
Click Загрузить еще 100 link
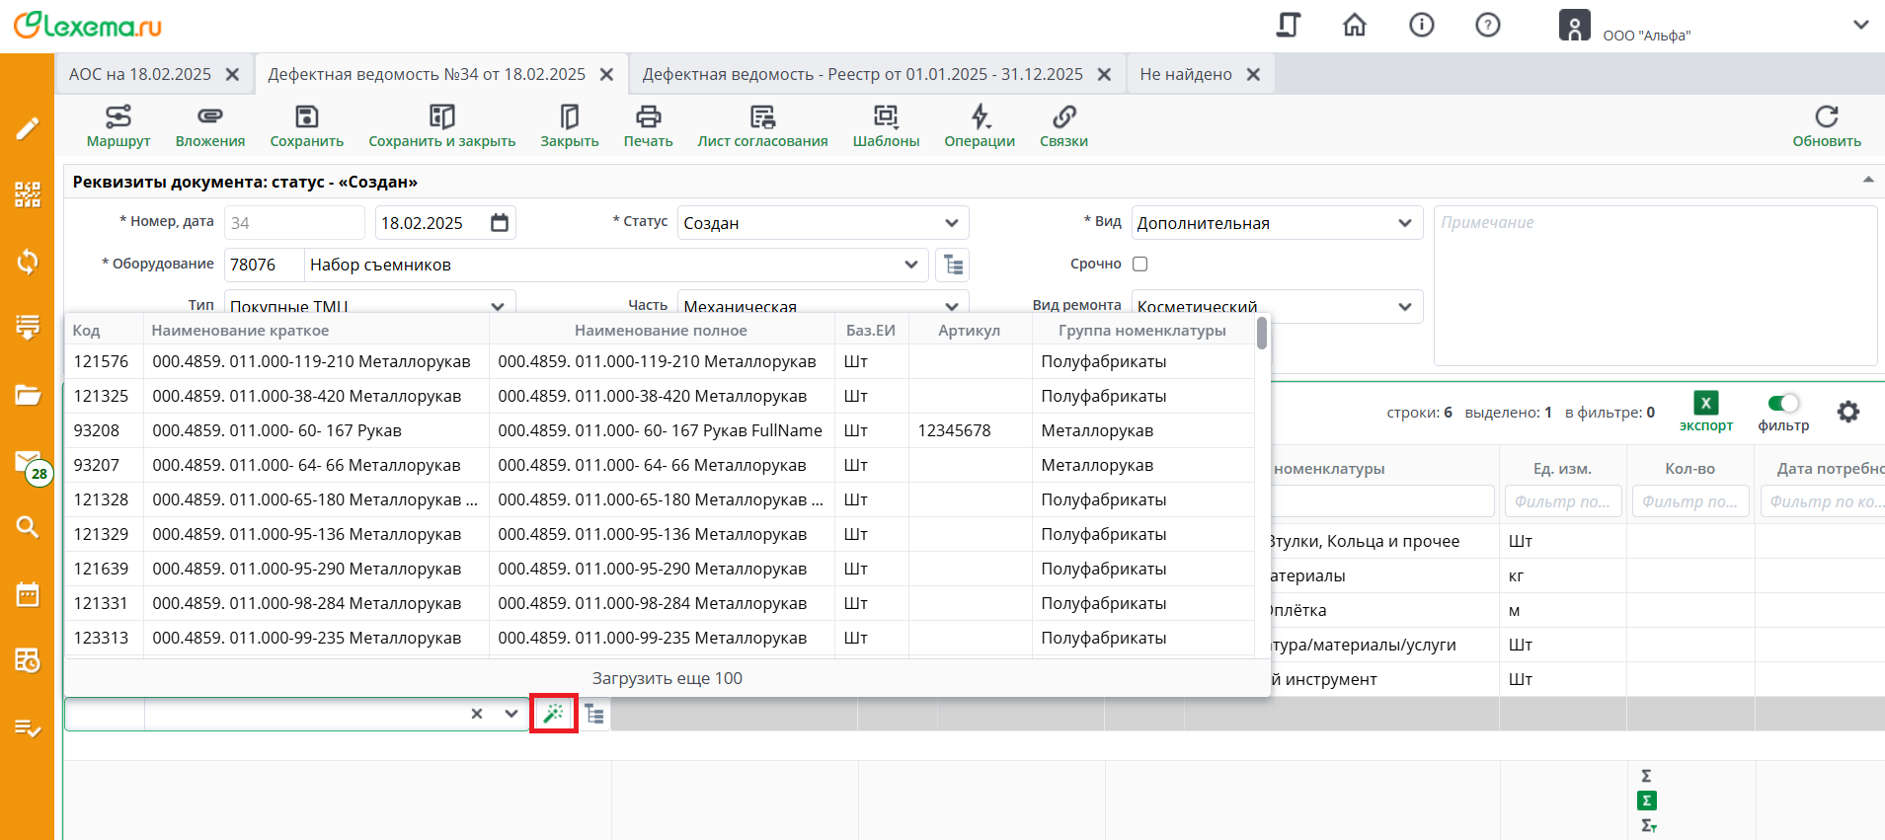[x=668, y=678]
